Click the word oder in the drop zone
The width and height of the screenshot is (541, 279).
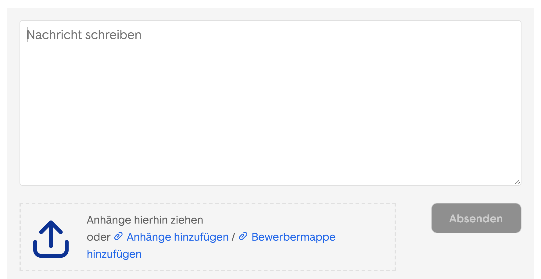click(99, 237)
